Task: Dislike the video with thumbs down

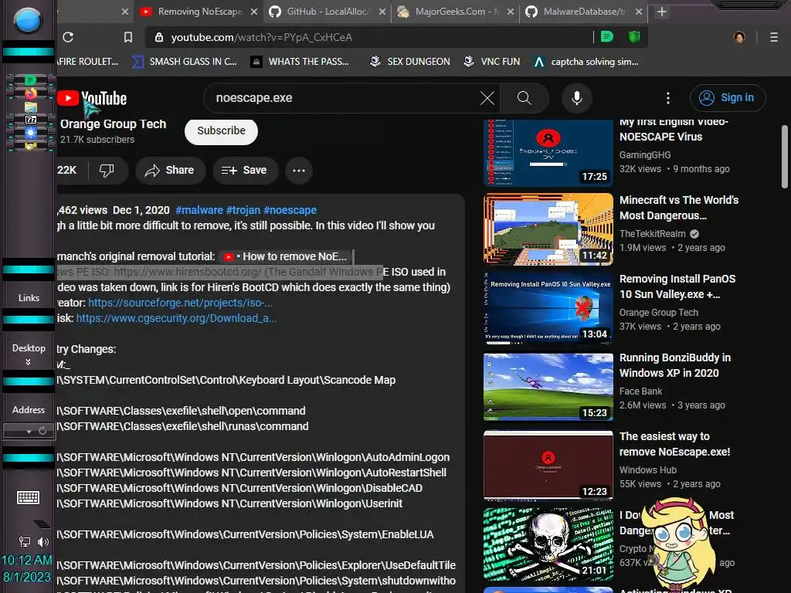Action: tap(107, 171)
